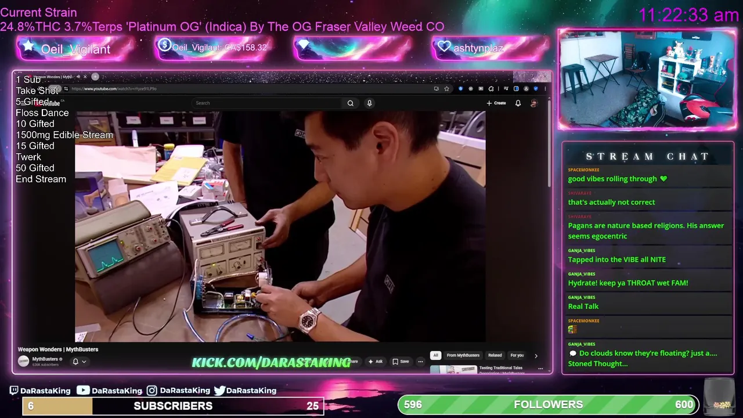This screenshot has height=418, width=743.
Task: Open Testing Traditional Tales suggested video
Action: coord(501,368)
